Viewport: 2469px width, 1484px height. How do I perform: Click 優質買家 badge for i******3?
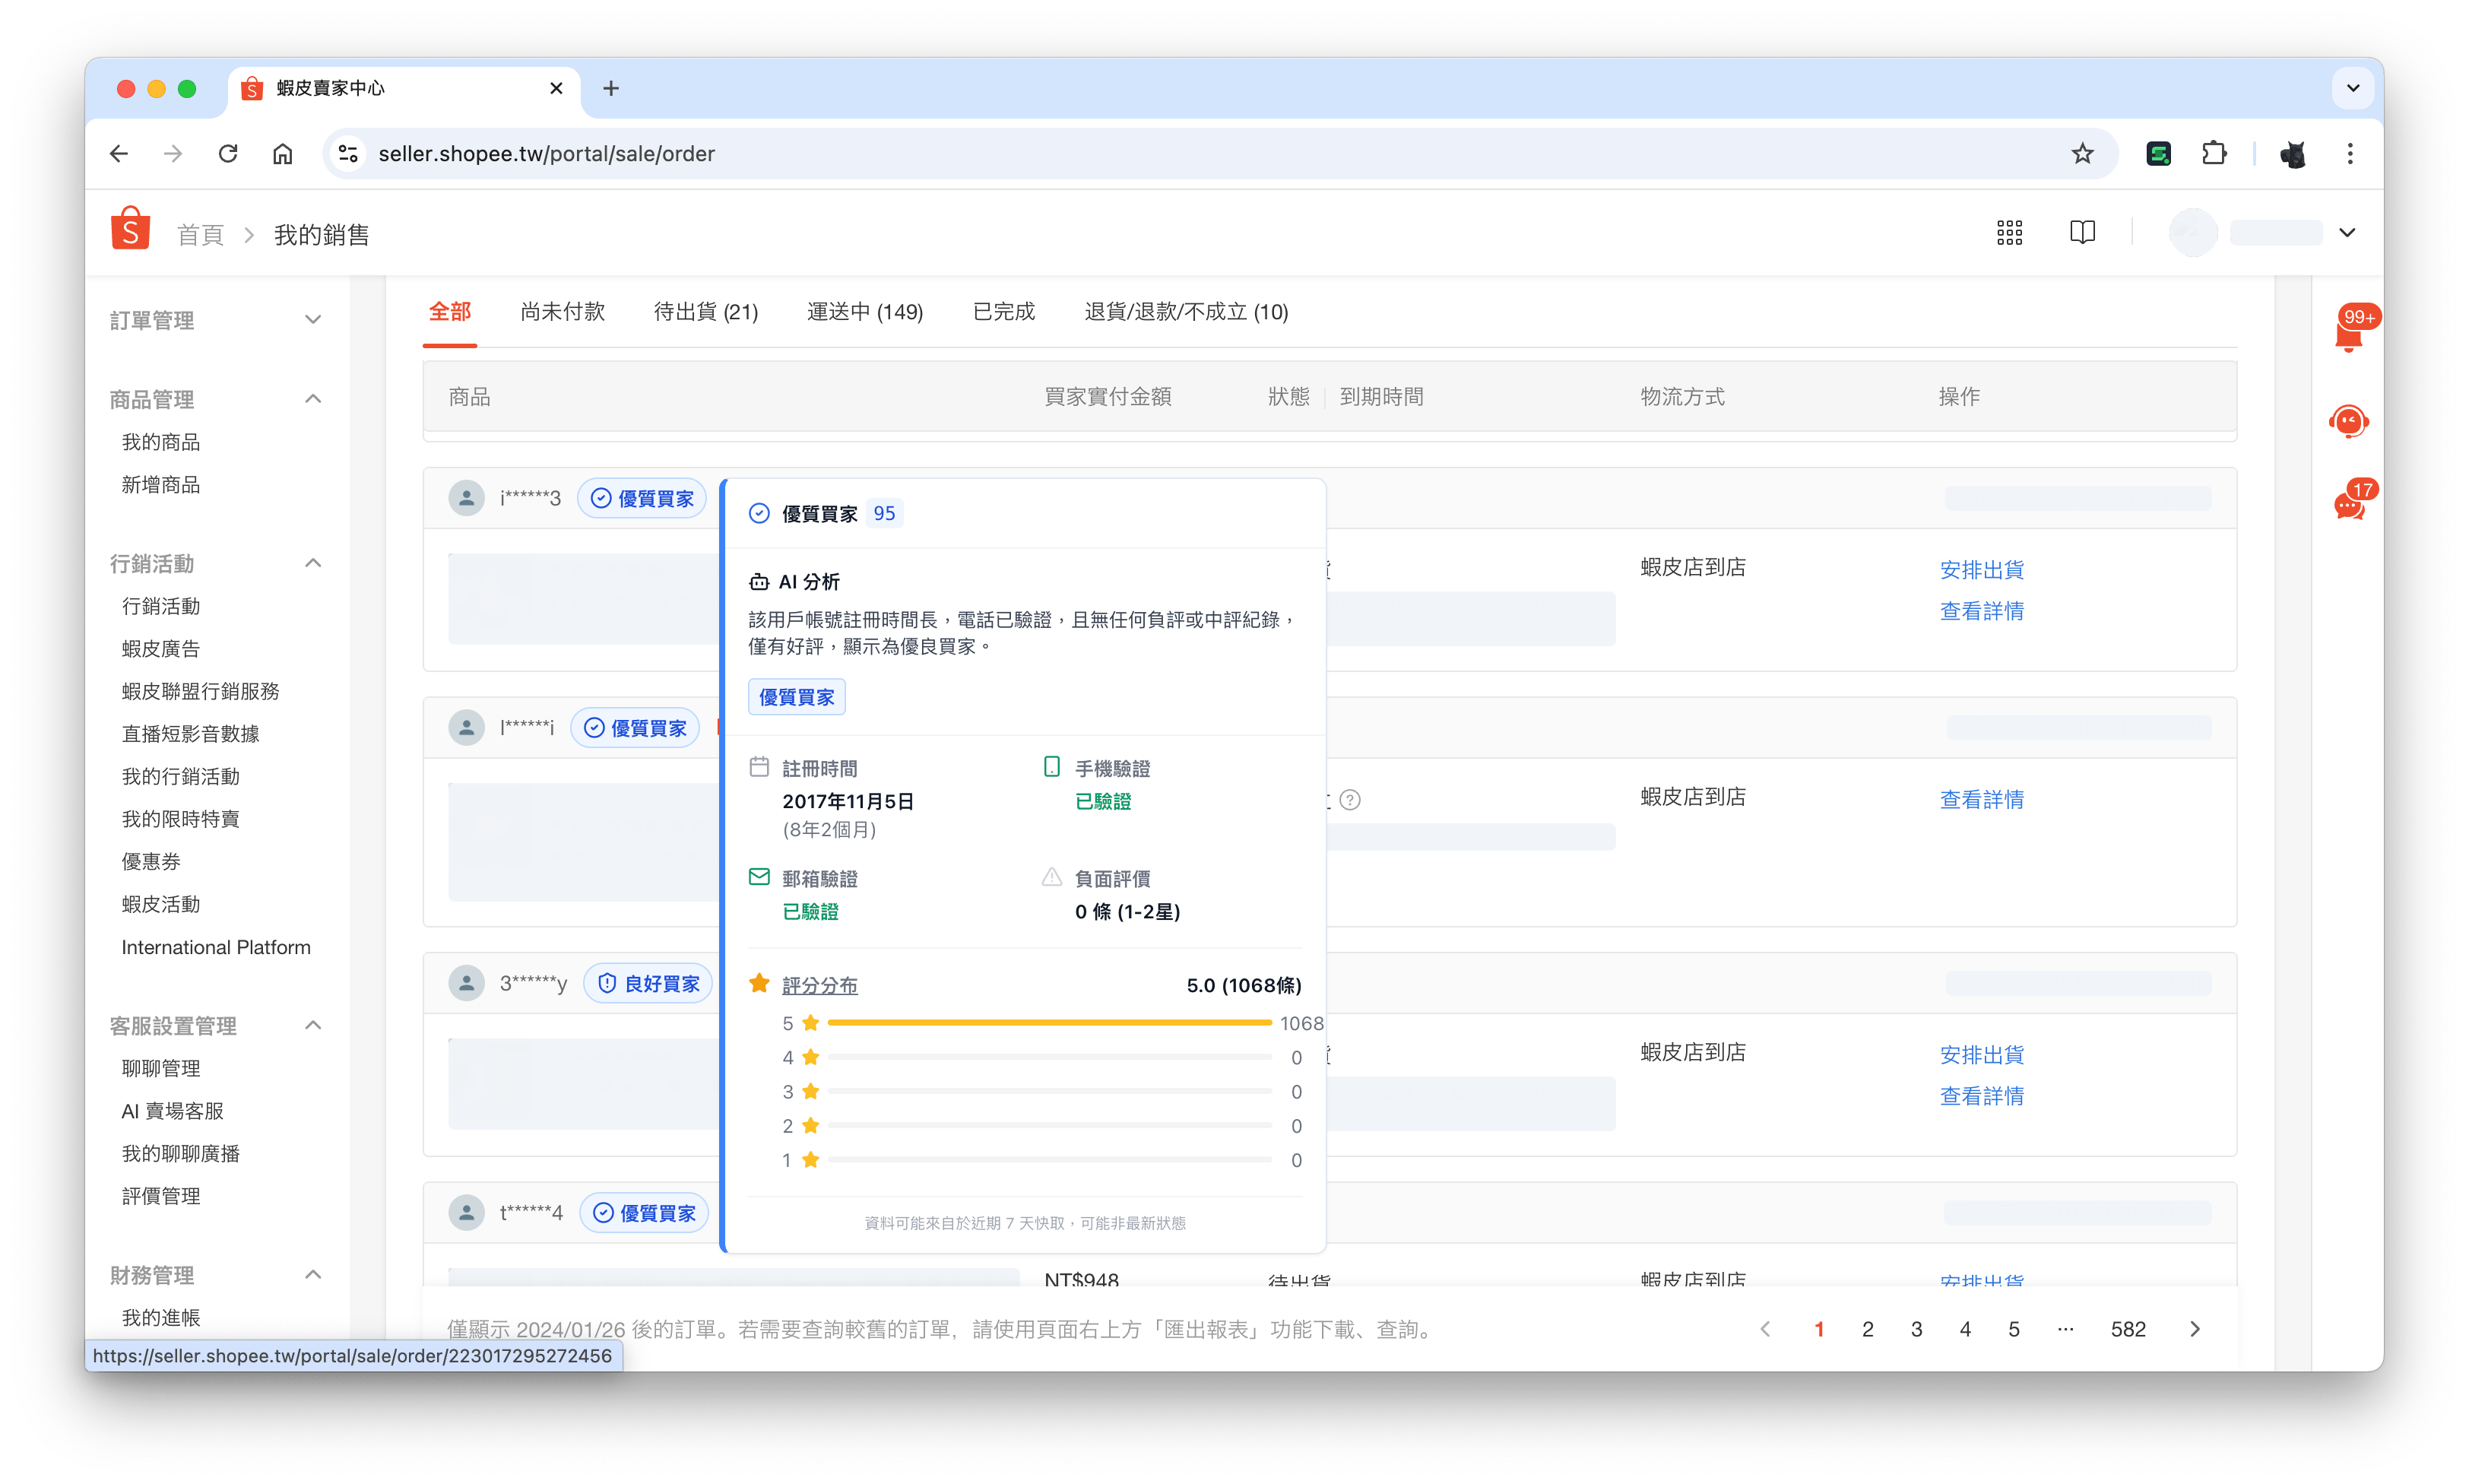tap(642, 498)
